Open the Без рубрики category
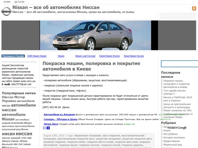This screenshot has width=198, height=148. pyautogui.click(x=170, y=134)
